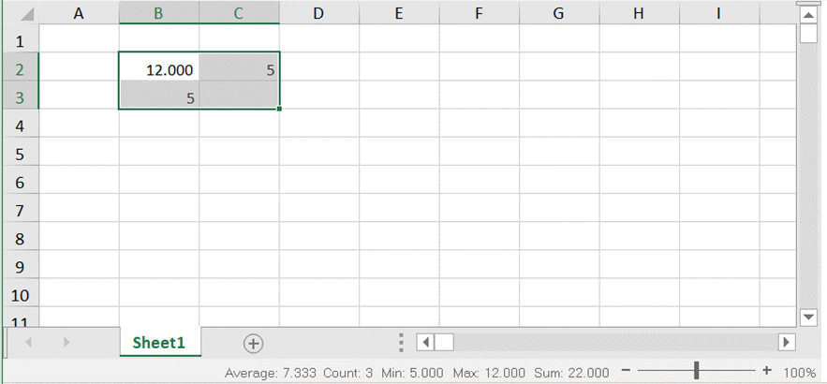Click the new sheet plus icon
Viewport: 827px width, 384px height.
point(253,343)
